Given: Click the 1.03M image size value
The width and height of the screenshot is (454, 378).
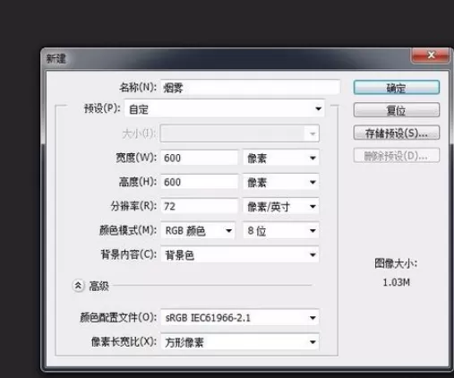Looking at the screenshot, I should coord(396,282).
